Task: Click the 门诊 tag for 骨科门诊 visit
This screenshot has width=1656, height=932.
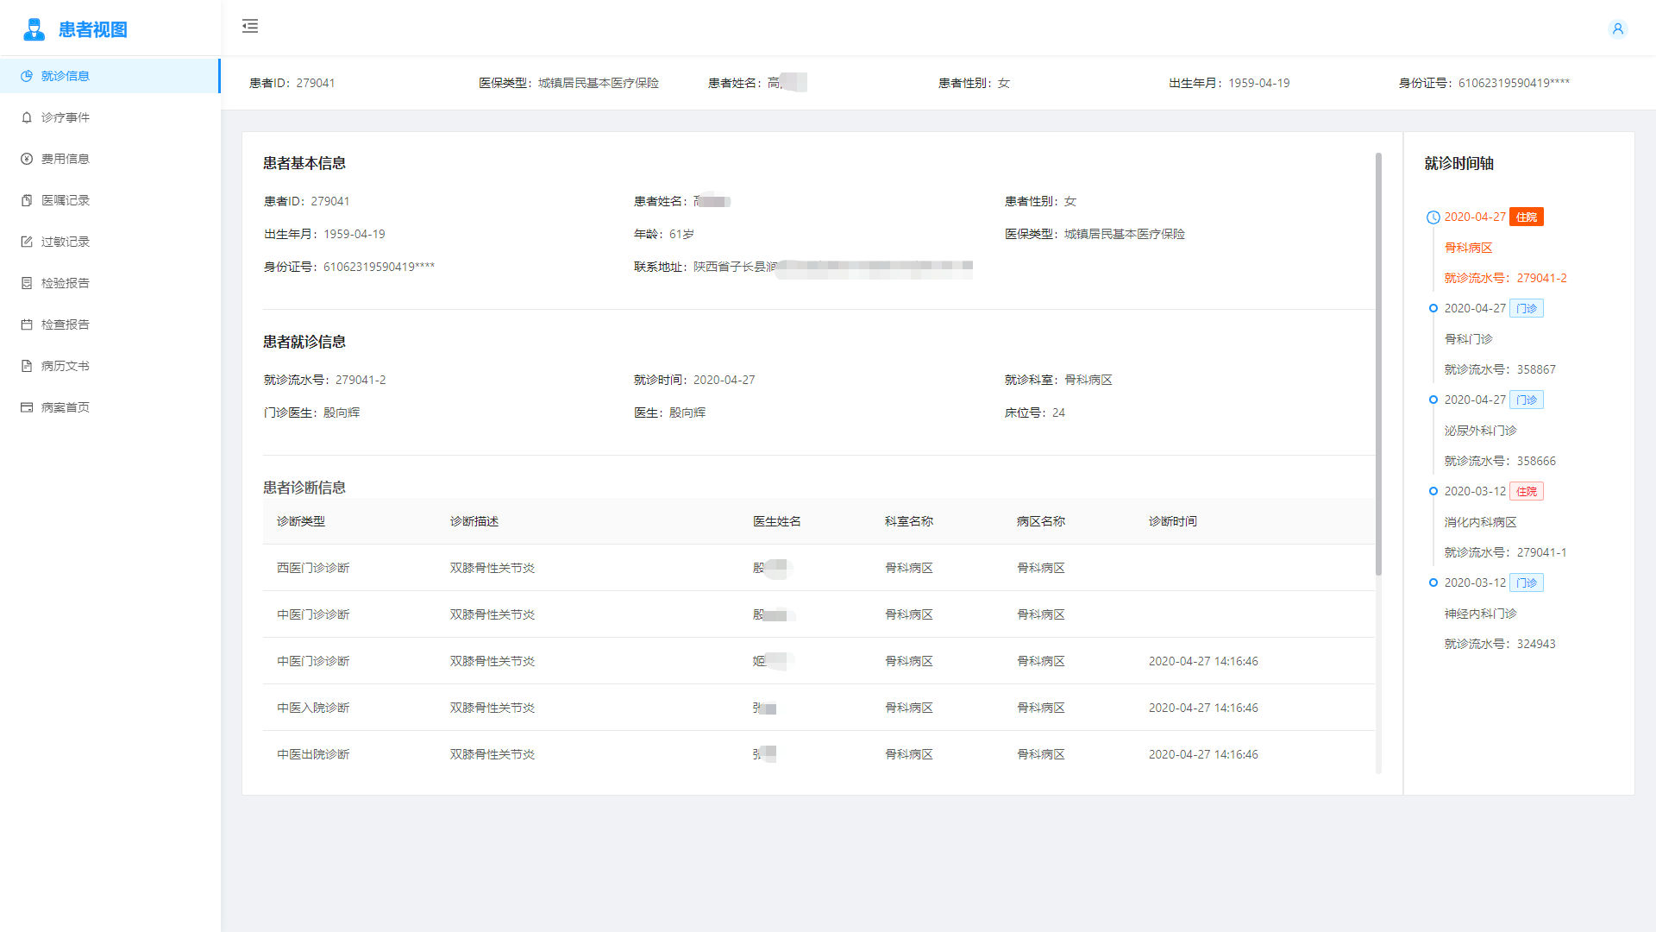Action: click(1527, 309)
